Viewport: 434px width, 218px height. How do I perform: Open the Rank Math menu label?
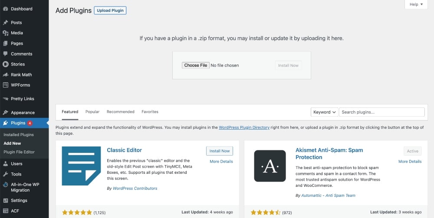(x=21, y=75)
